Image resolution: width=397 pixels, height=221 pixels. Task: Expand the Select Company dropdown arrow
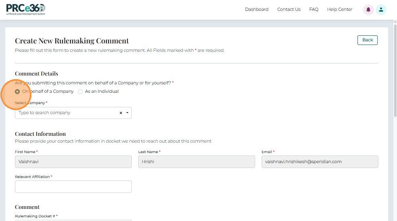[127, 113]
